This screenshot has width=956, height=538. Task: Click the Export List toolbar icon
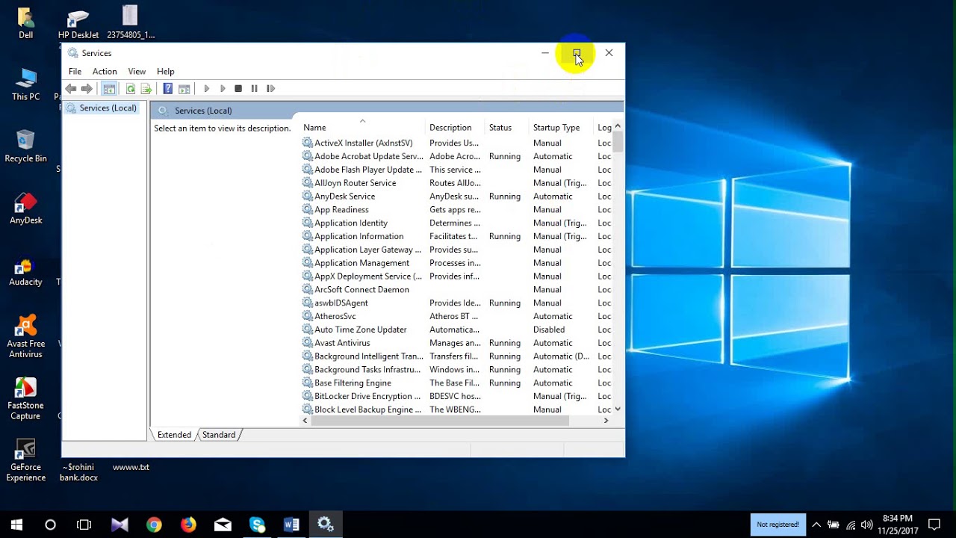146,89
